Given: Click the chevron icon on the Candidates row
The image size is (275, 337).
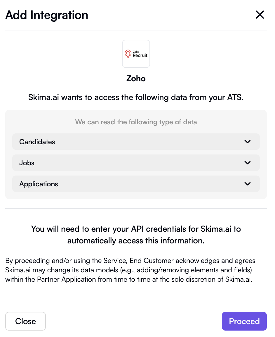Looking at the screenshot, I should point(247,142).
